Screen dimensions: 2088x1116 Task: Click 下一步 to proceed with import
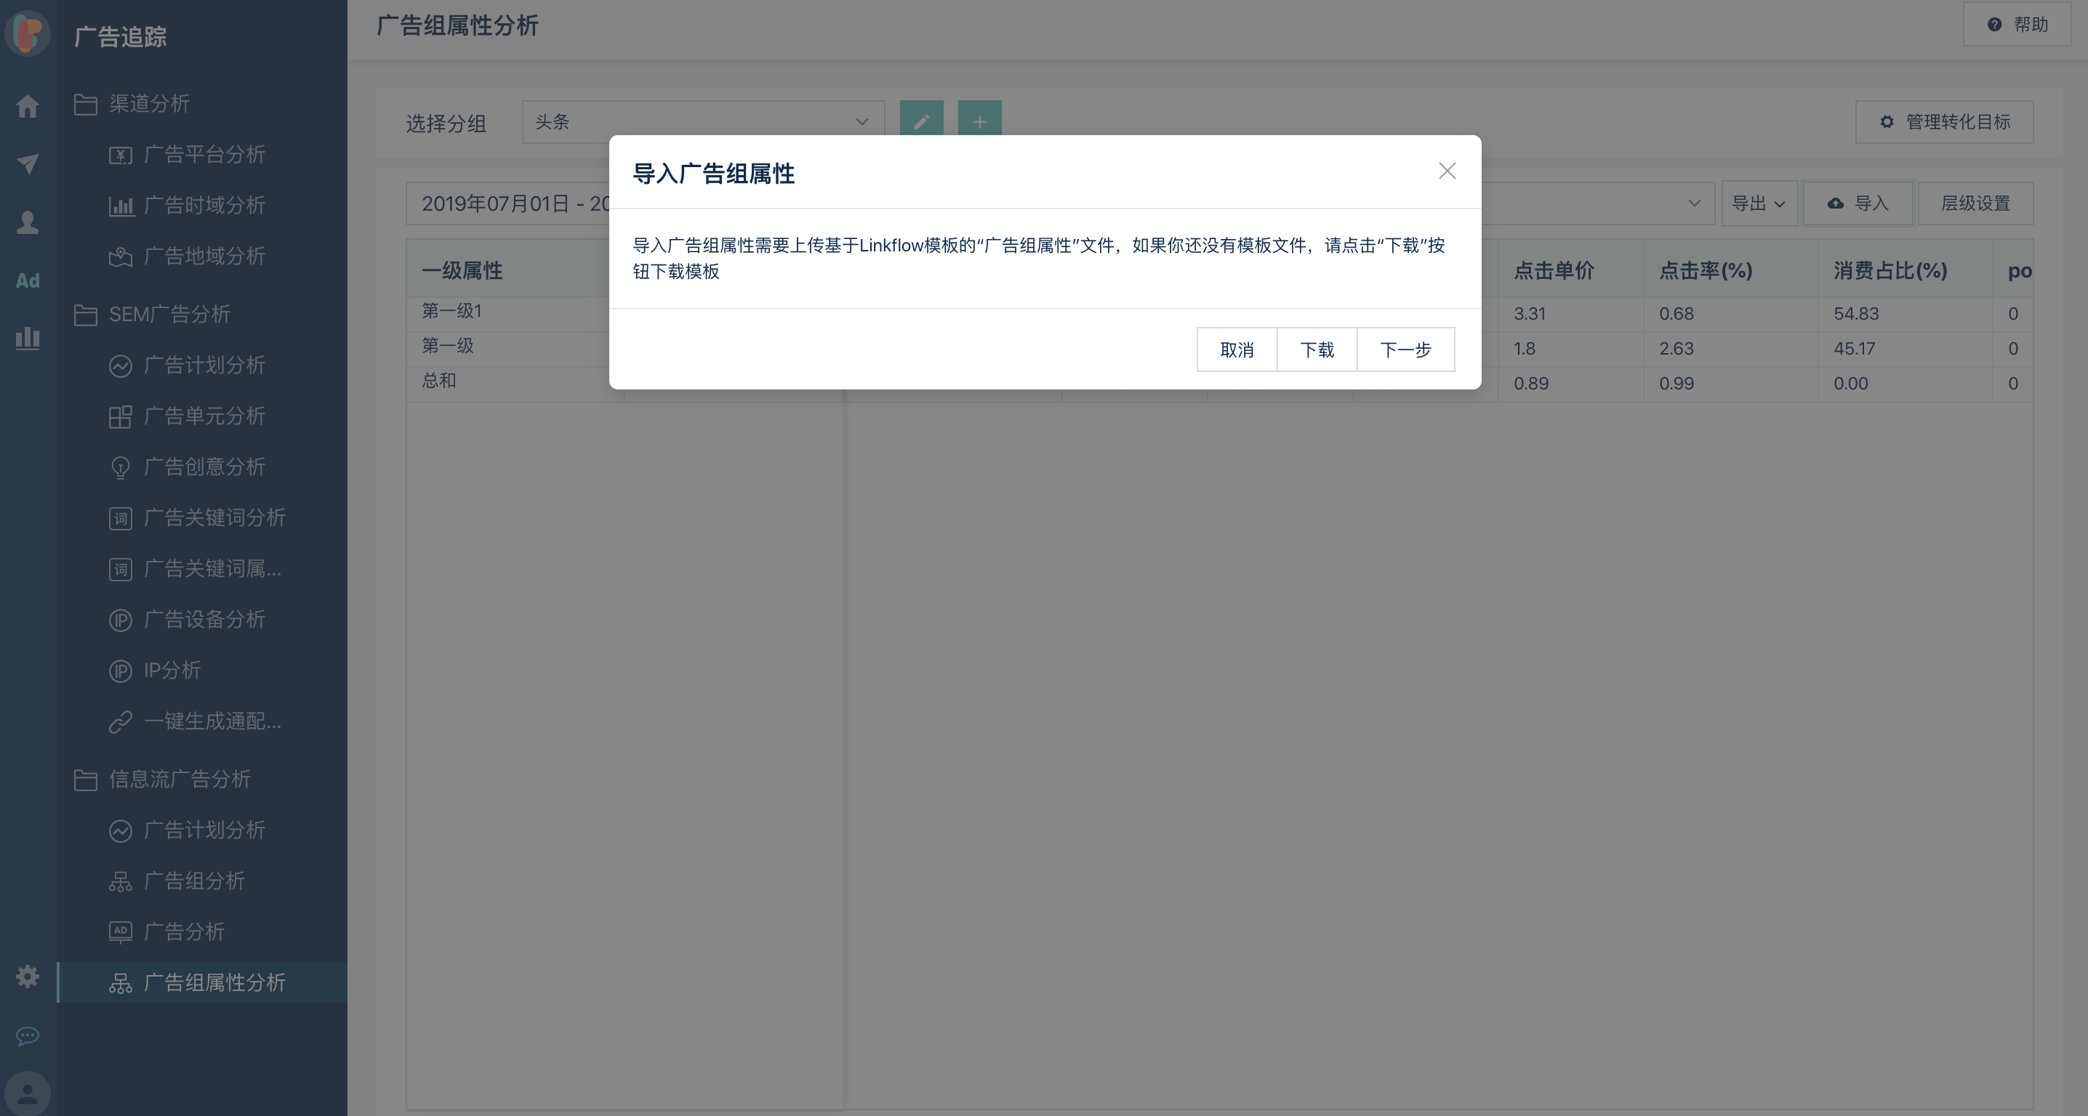coord(1405,350)
